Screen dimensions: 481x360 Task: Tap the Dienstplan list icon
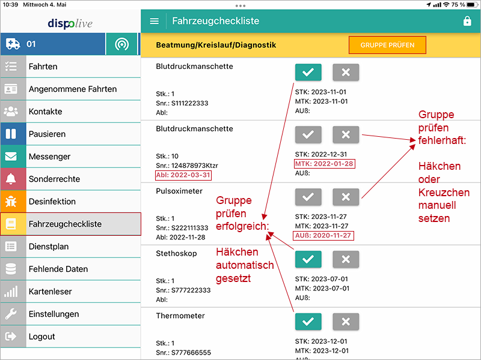click(11, 247)
